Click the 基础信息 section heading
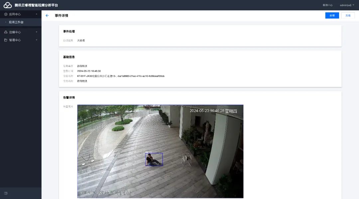 69,57
